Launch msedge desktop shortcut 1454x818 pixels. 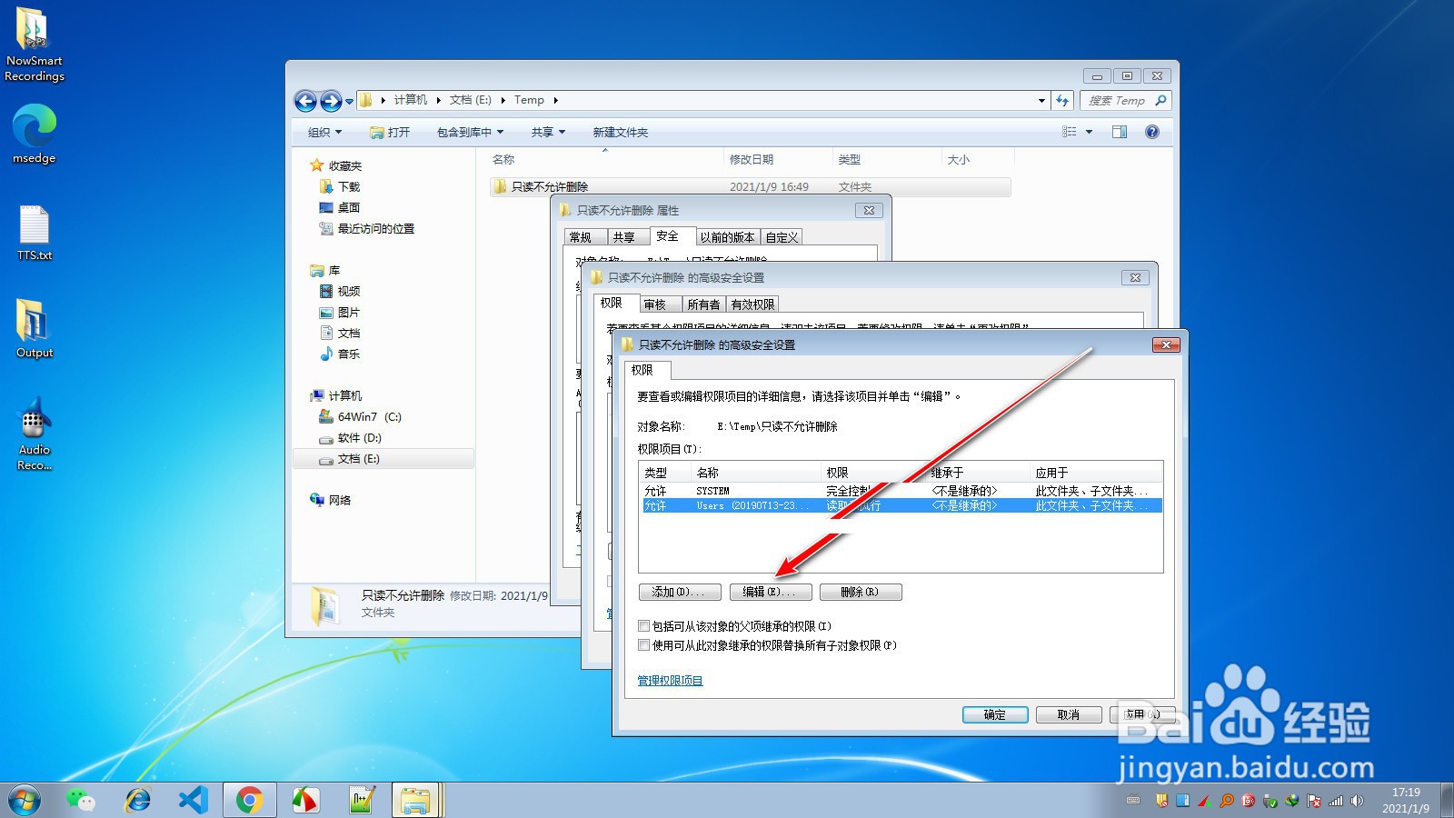(x=35, y=134)
